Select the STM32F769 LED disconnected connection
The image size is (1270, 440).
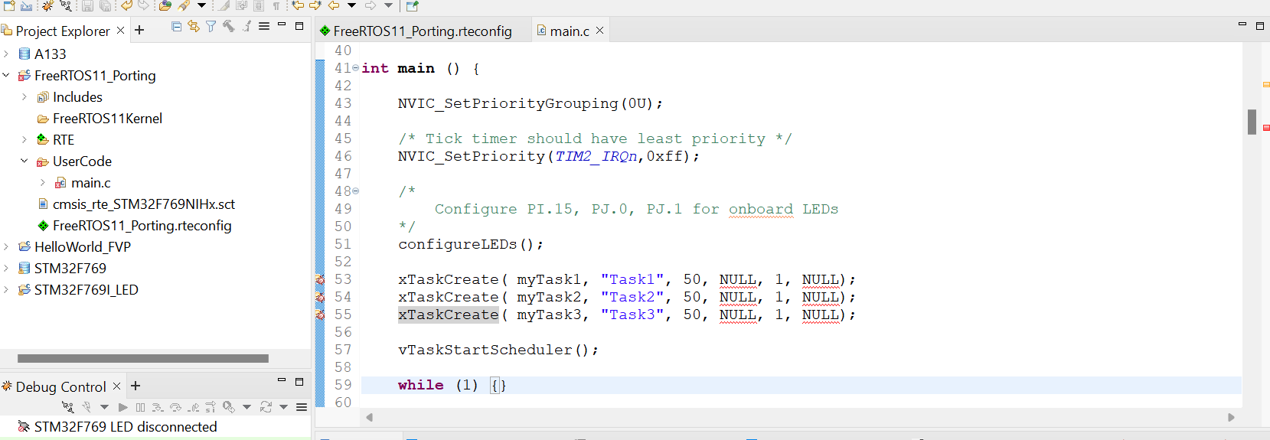(125, 427)
